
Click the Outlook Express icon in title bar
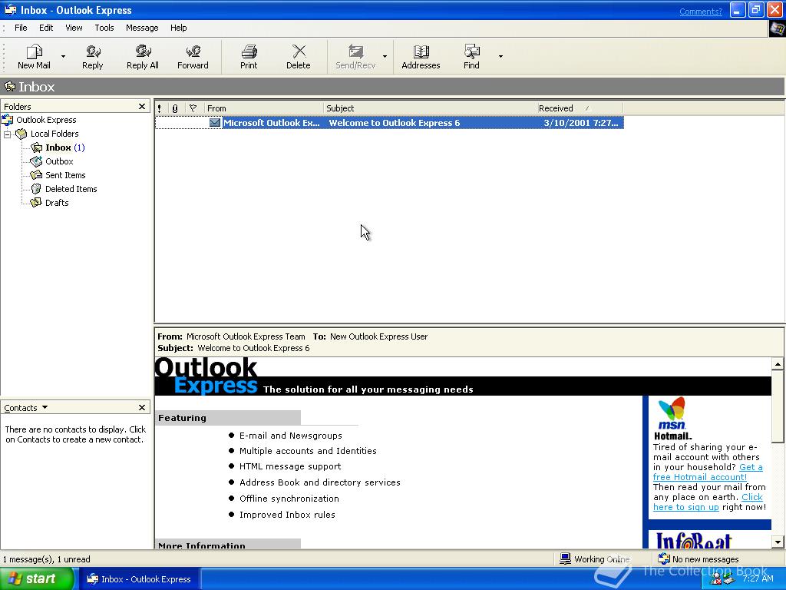point(10,10)
